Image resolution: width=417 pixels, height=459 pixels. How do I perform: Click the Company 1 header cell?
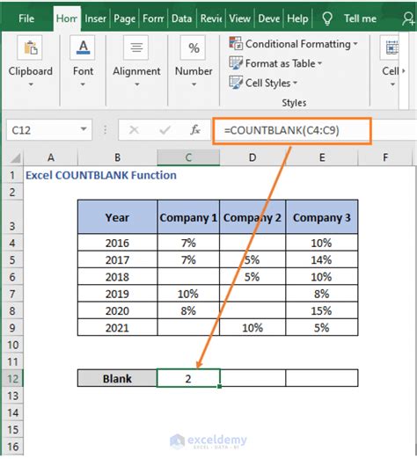(188, 217)
